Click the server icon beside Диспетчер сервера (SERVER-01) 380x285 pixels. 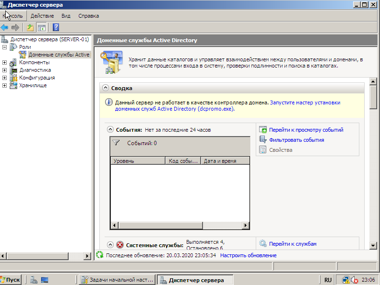(4, 39)
